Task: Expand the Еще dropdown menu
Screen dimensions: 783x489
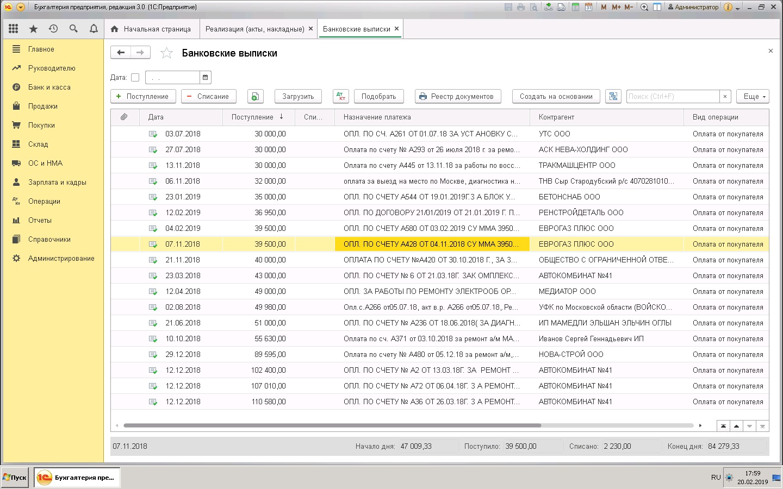Action: point(753,96)
